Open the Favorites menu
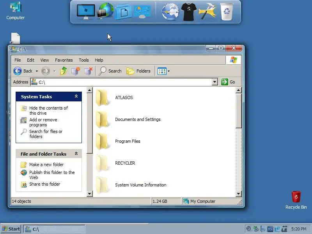The height and width of the screenshot is (234, 312). coord(64,60)
